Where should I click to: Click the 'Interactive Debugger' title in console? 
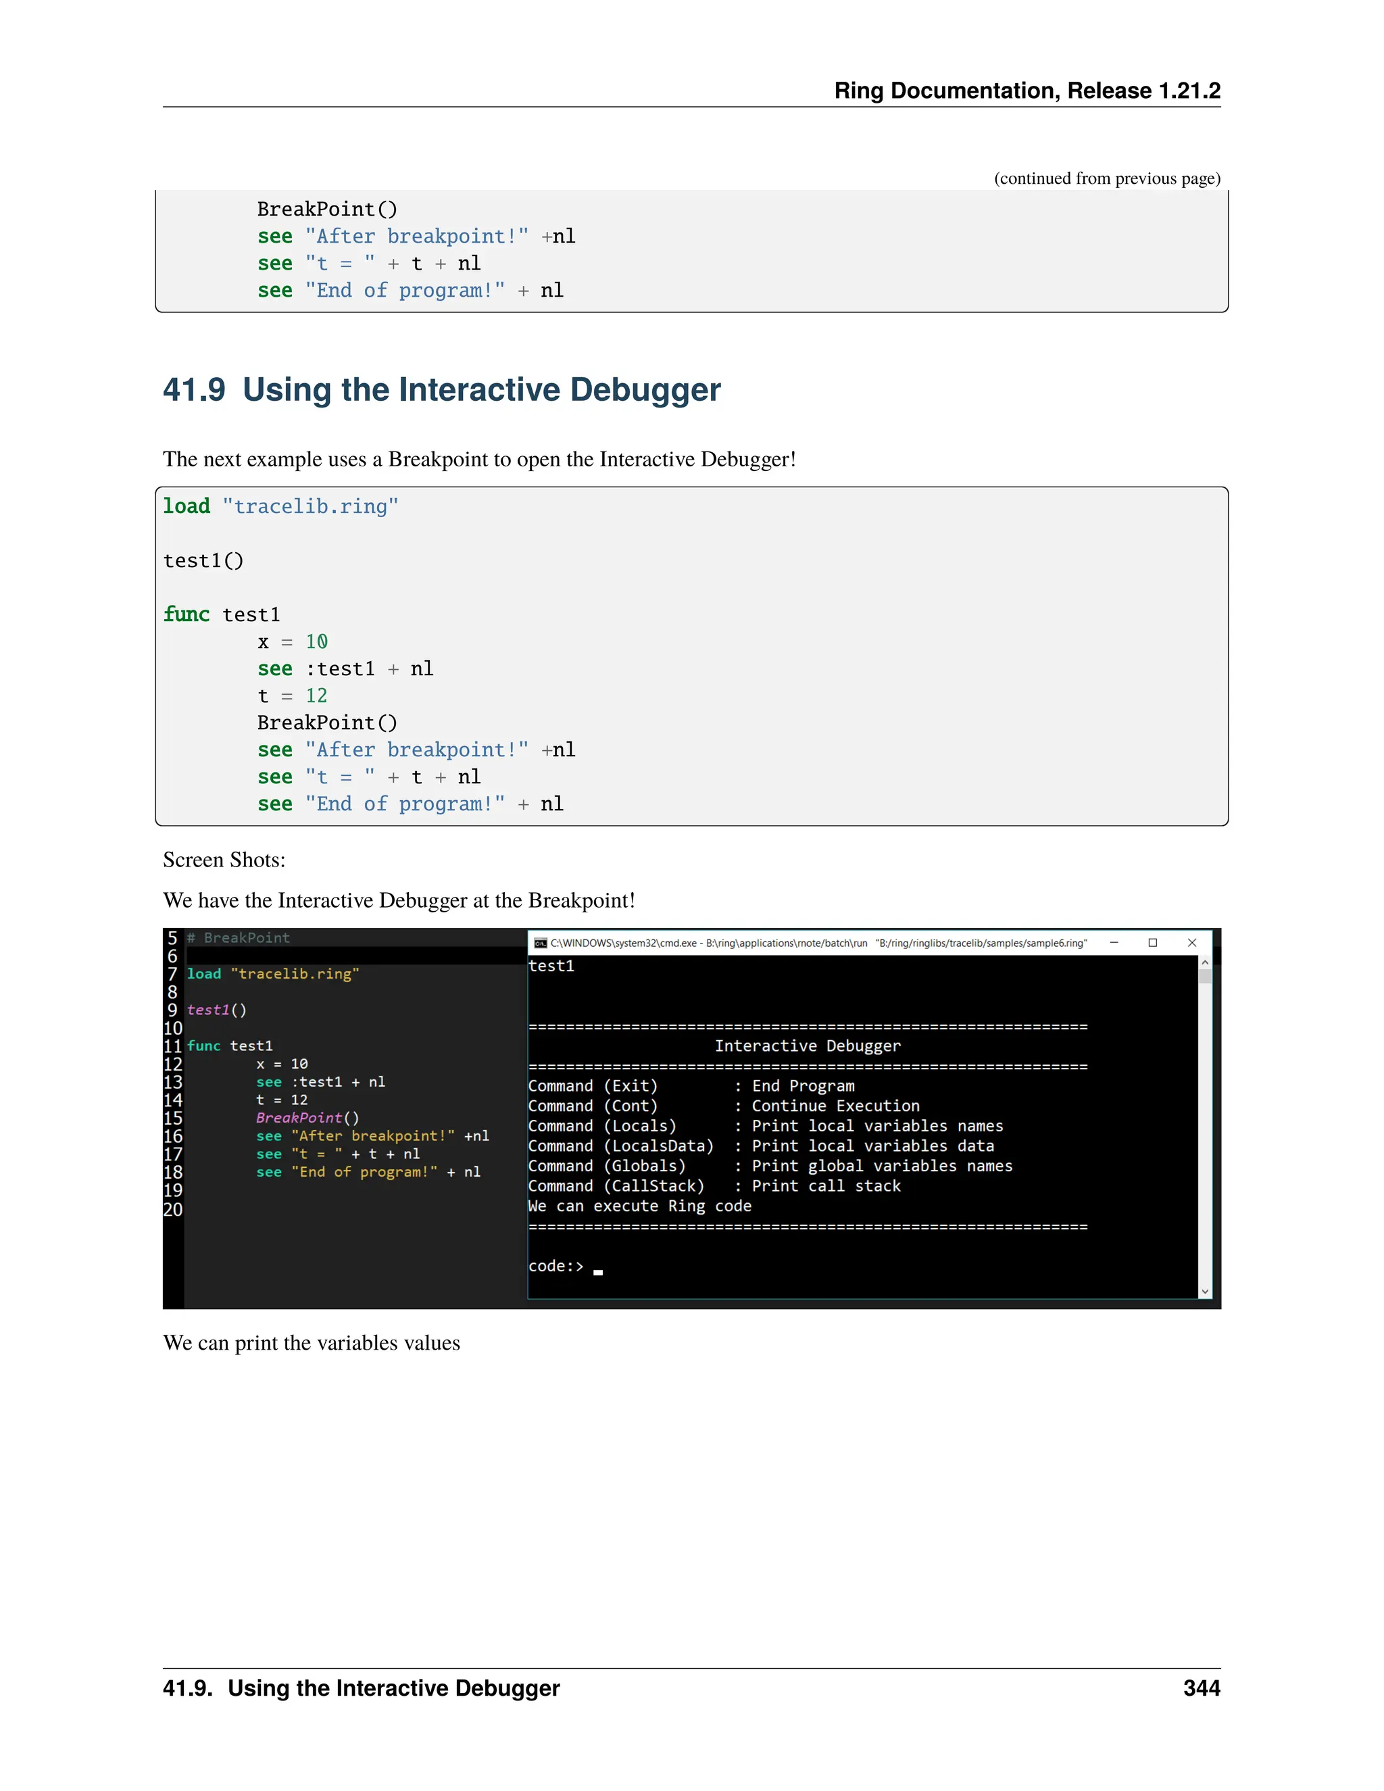pyautogui.click(x=807, y=1046)
